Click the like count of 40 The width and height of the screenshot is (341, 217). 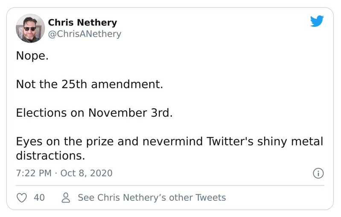[x=39, y=197]
